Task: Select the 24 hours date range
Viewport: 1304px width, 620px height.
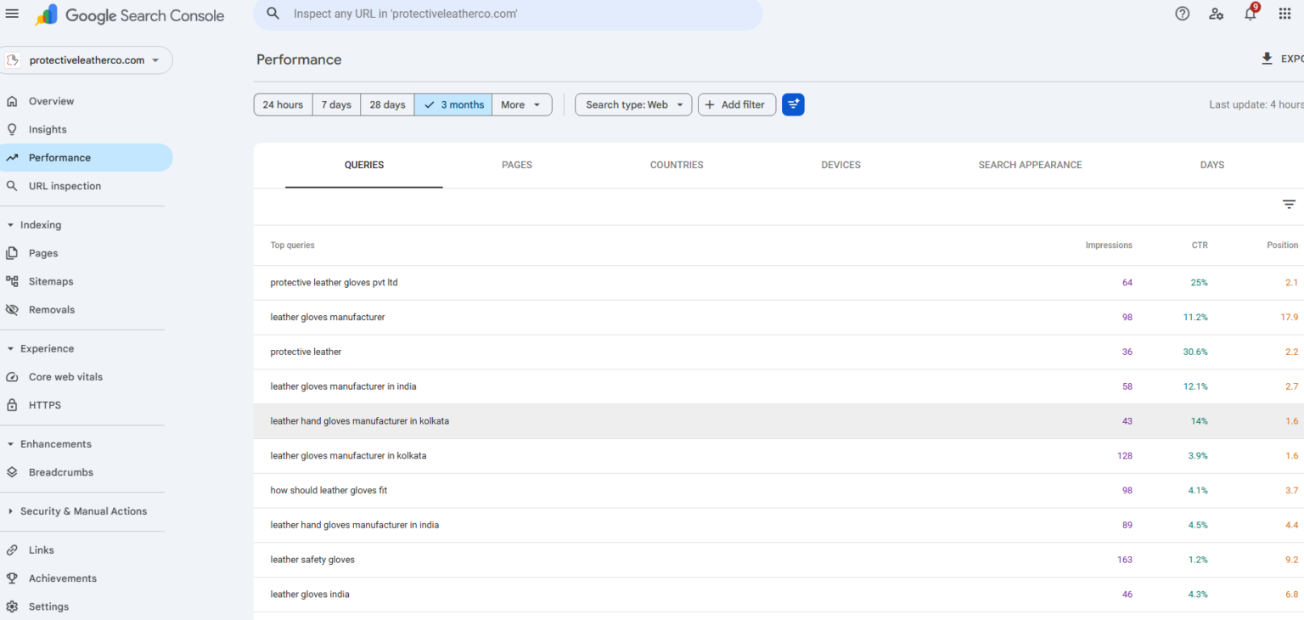Action: click(283, 104)
